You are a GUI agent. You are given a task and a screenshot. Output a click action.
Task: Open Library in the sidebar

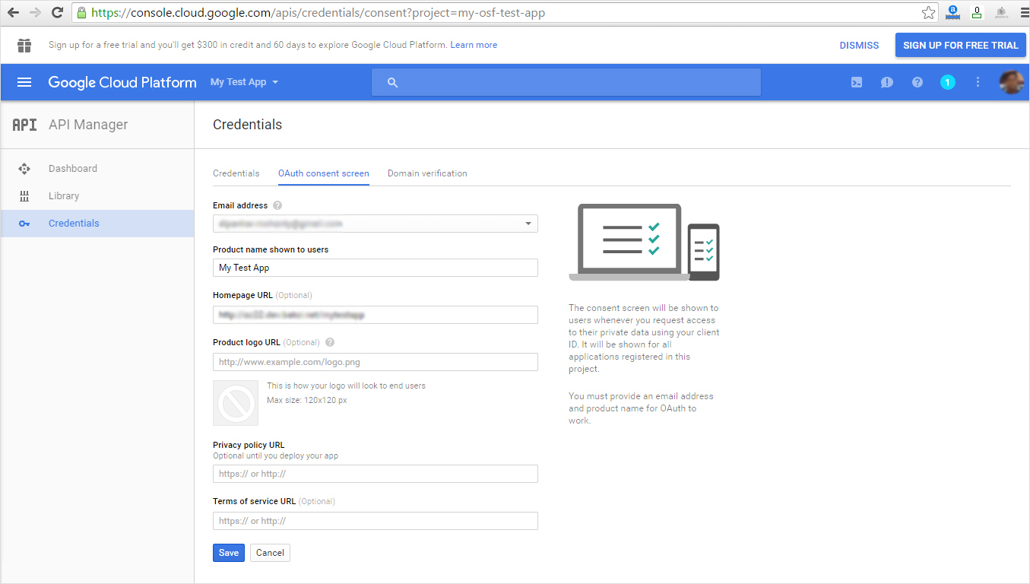pyautogui.click(x=97, y=196)
